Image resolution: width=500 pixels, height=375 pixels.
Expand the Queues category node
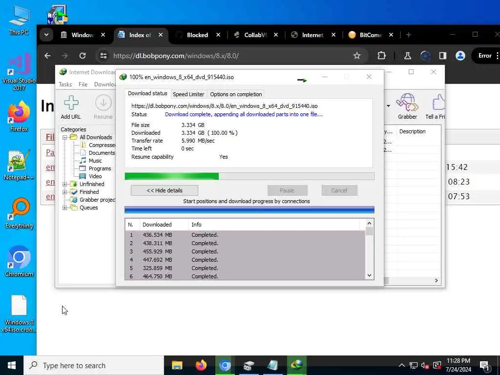pyautogui.click(x=65, y=208)
